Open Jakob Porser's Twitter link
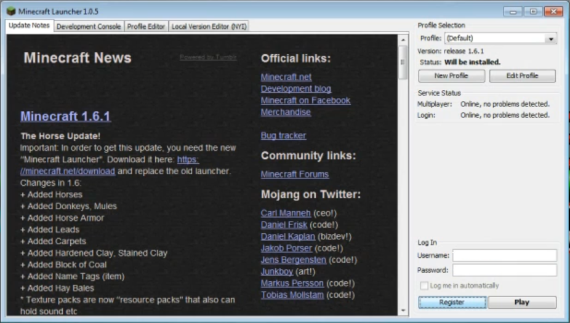This screenshot has width=570, height=323. pos(286,248)
